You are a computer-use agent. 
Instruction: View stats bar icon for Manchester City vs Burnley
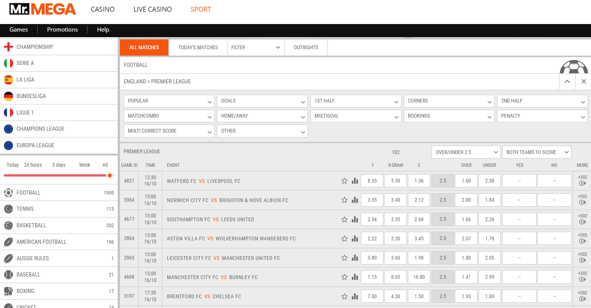tap(355, 277)
